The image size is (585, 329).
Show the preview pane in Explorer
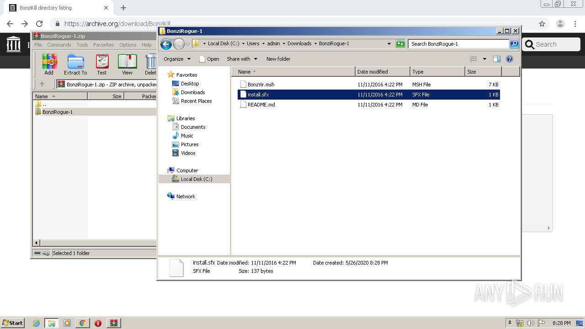[497, 59]
